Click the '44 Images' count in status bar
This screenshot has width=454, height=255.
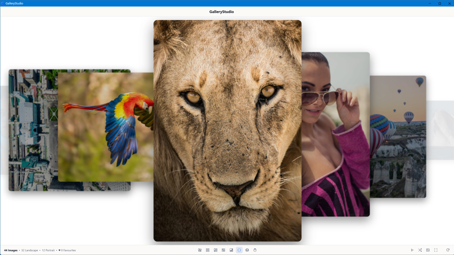pyautogui.click(x=11, y=250)
